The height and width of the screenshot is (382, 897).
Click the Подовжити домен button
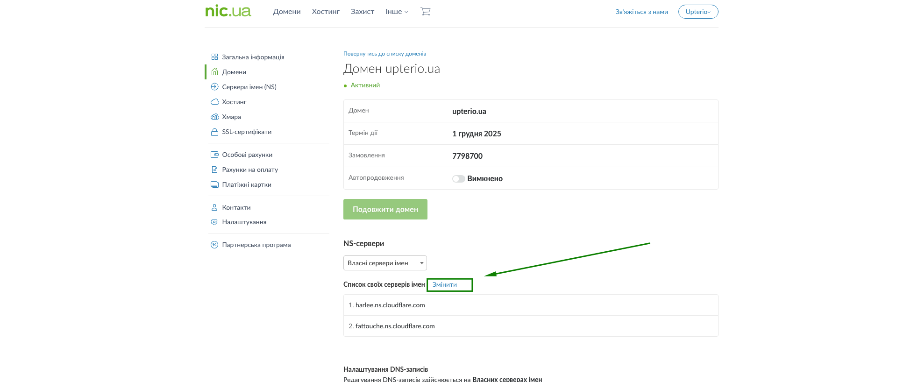coord(385,209)
